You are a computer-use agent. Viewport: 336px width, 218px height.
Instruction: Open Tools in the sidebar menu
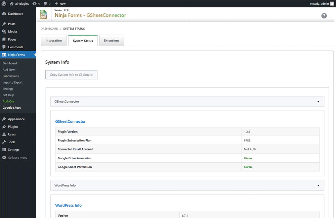(11, 142)
